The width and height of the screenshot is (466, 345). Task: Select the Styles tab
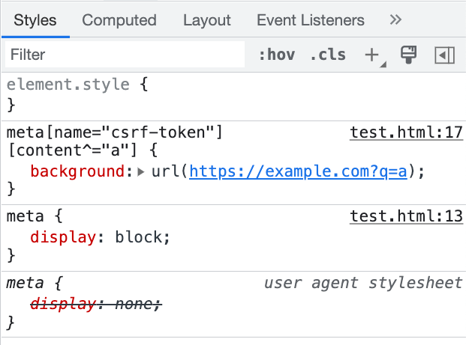click(x=35, y=20)
